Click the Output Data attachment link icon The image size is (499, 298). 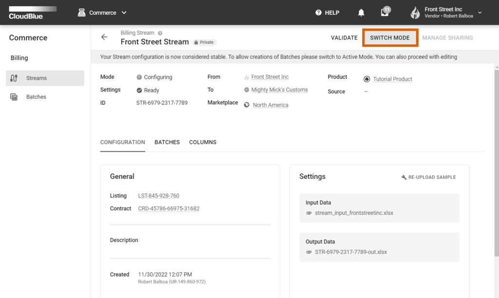308,252
